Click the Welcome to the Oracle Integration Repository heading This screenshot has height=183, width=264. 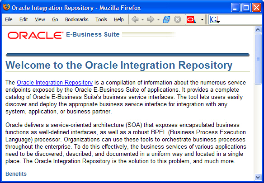click(x=119, y=65)
